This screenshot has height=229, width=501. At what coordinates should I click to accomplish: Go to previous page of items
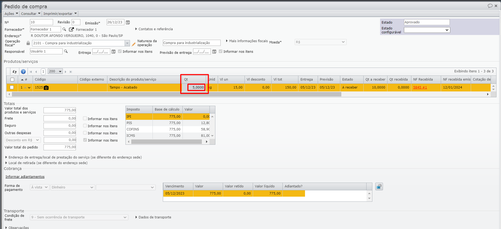tap(36, 72)
